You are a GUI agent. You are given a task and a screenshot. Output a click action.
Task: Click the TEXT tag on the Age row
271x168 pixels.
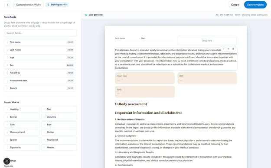pyautogui.click(x=70, y=58)
